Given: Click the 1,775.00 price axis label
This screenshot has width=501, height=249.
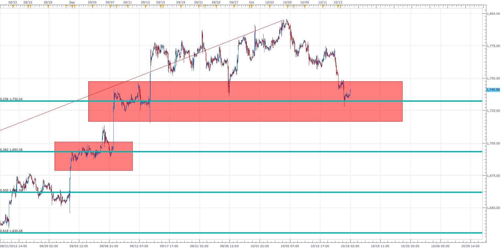Looking at the screenshot, I should 493,46.
